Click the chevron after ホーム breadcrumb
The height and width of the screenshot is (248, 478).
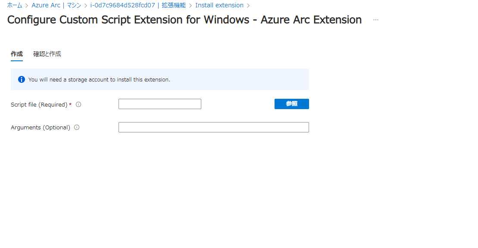pyautogui.click(x=27, y=6)
